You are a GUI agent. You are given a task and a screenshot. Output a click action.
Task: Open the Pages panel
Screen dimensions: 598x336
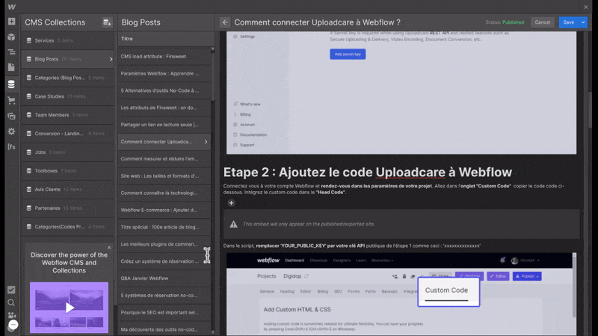click(11, 67)
